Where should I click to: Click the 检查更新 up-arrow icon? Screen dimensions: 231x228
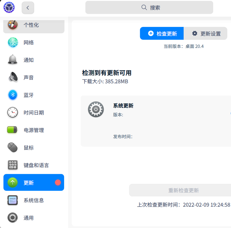(151, 33)
